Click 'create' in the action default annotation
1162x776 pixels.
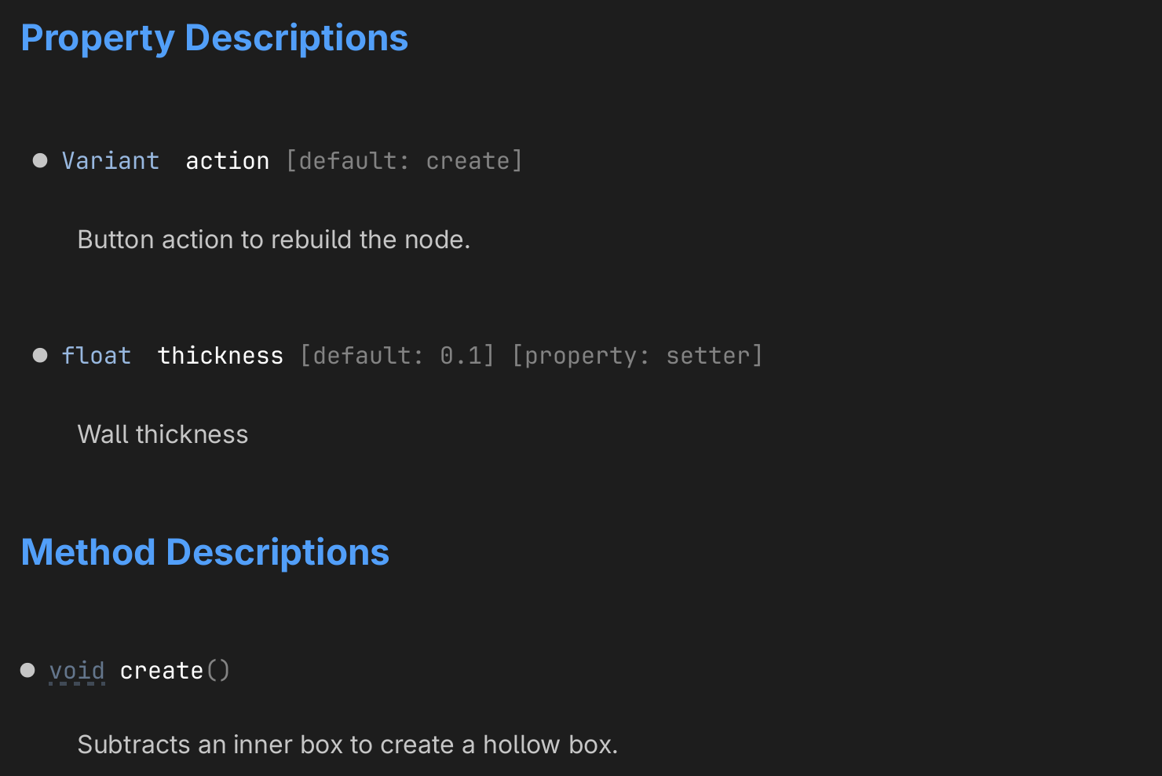click(x=468, y=161)
